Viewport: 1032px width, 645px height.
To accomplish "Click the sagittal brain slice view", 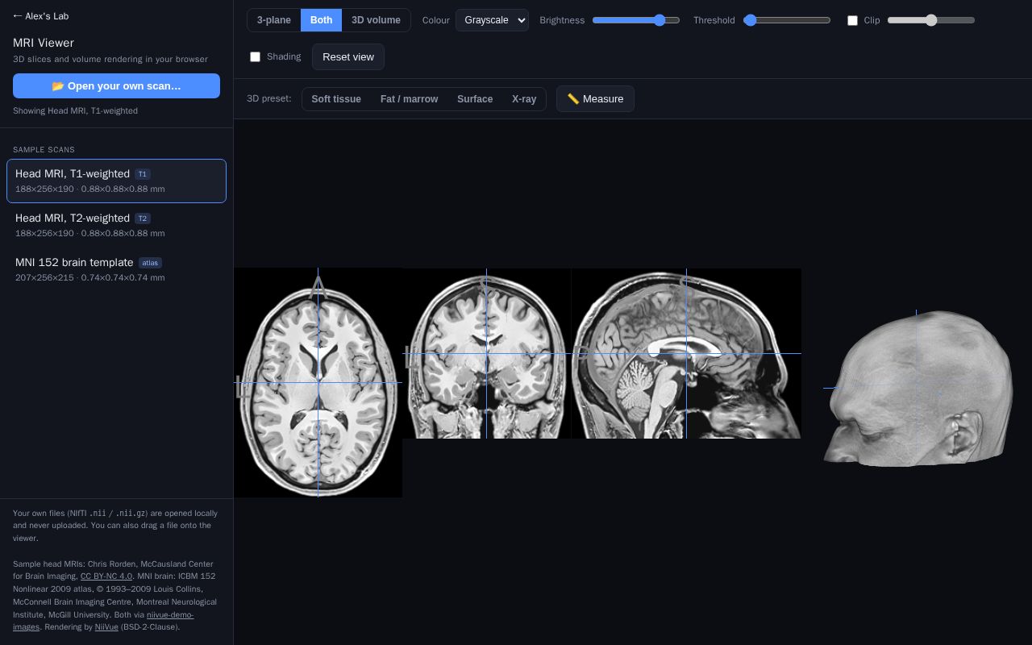I will 686,353.
